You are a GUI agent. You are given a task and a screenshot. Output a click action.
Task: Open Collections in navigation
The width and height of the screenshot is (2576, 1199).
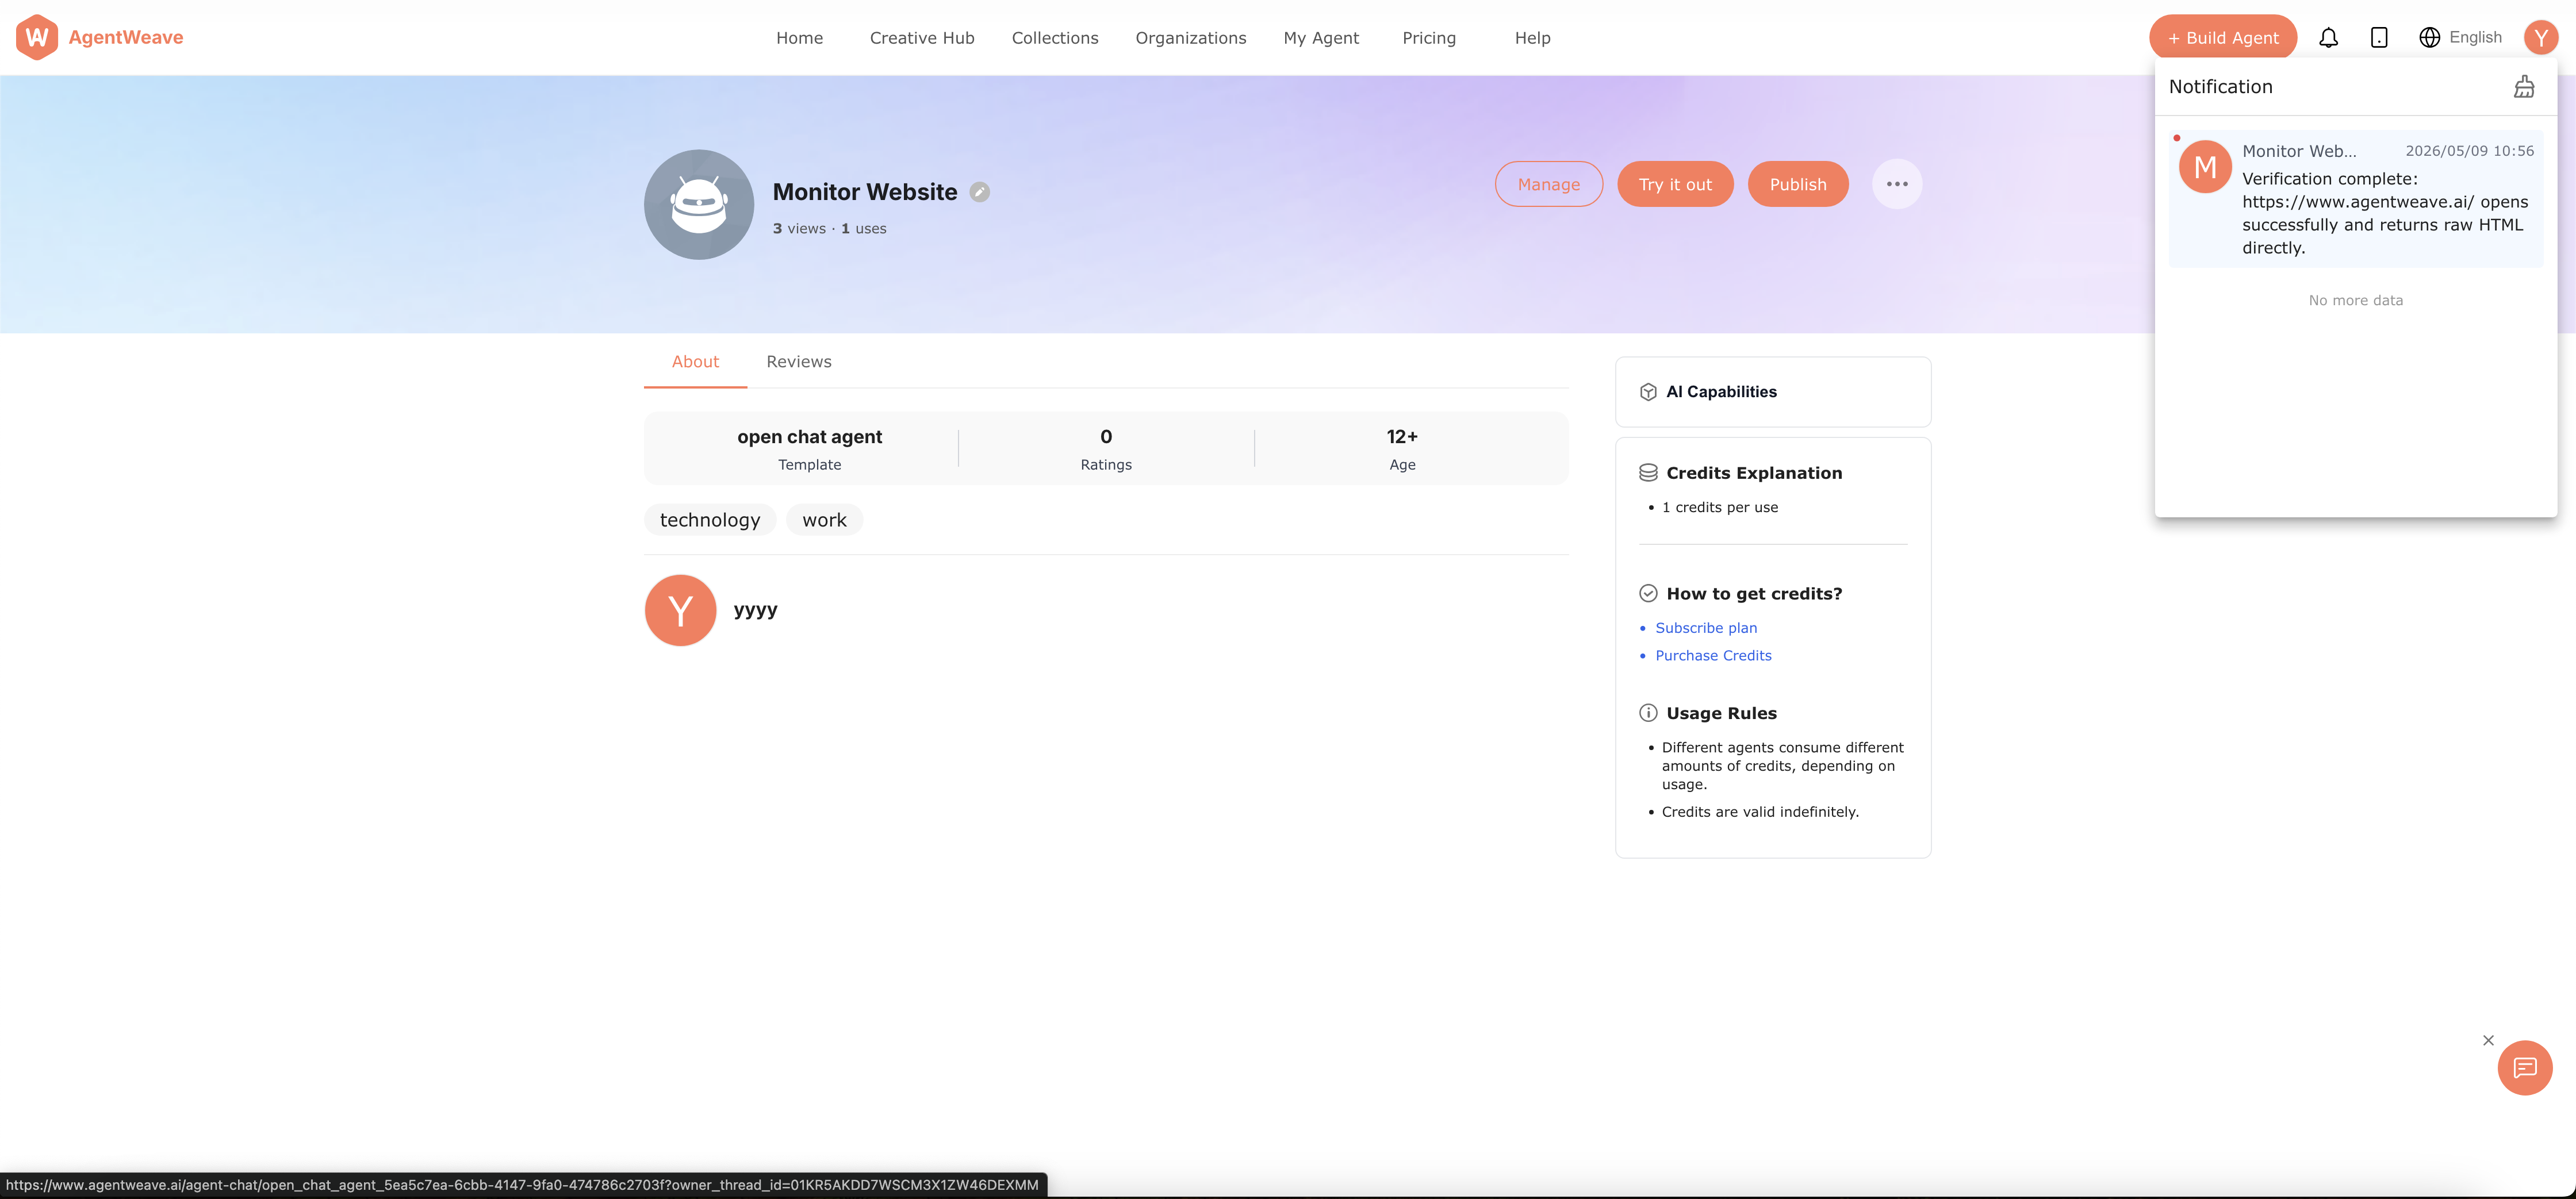point(1054,38)
